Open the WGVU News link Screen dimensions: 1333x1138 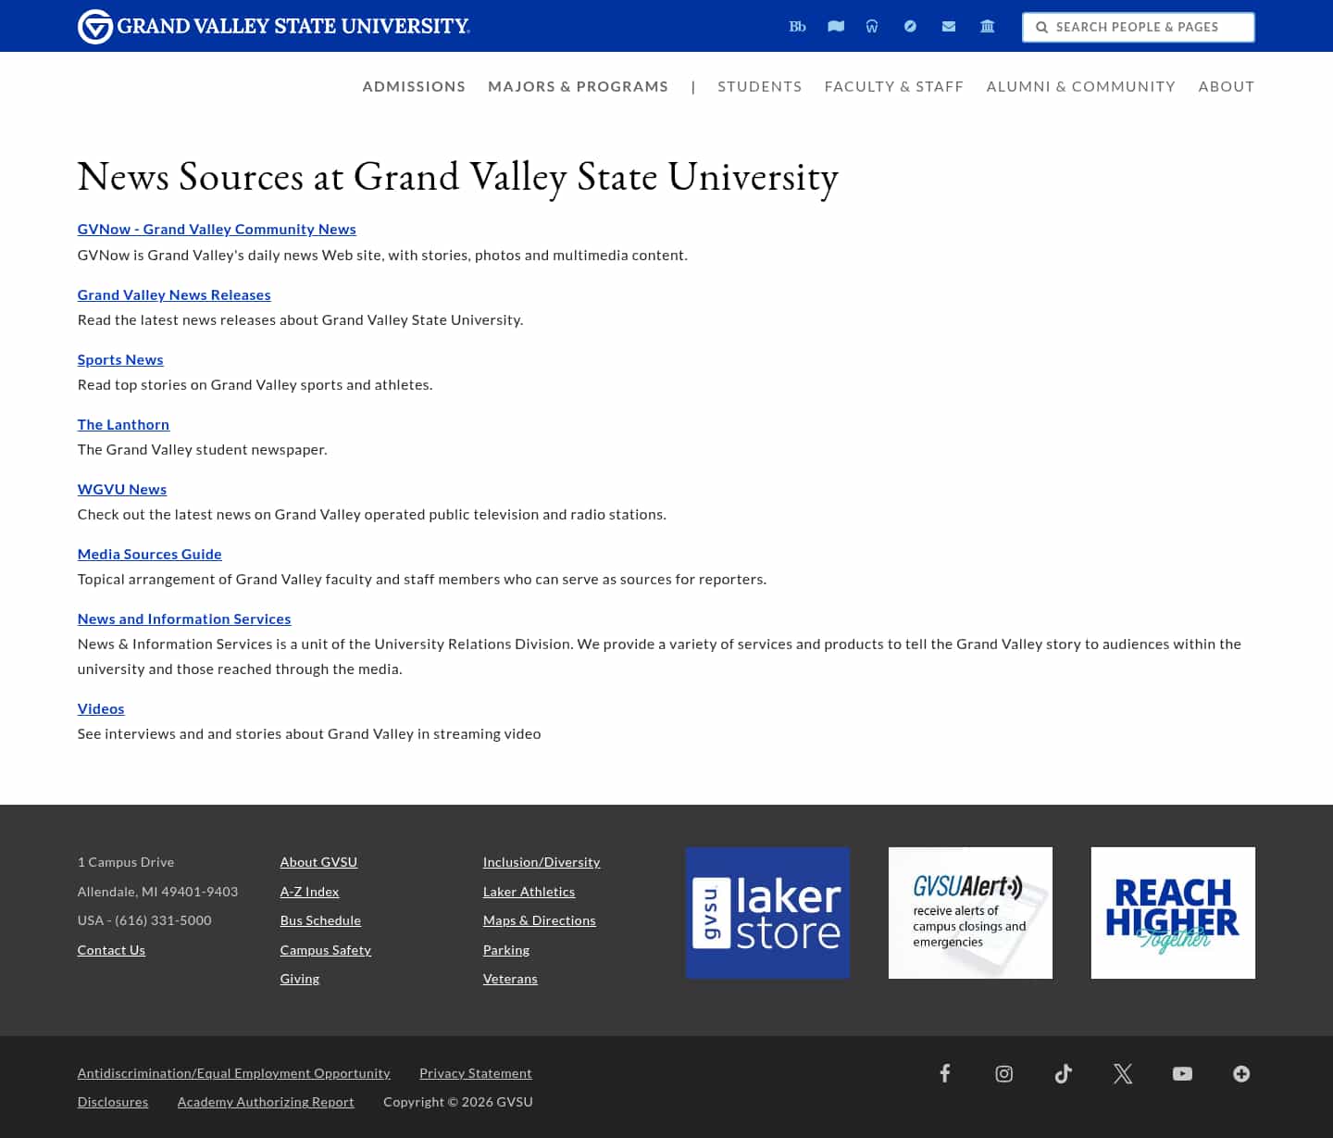tap(122, 489)
